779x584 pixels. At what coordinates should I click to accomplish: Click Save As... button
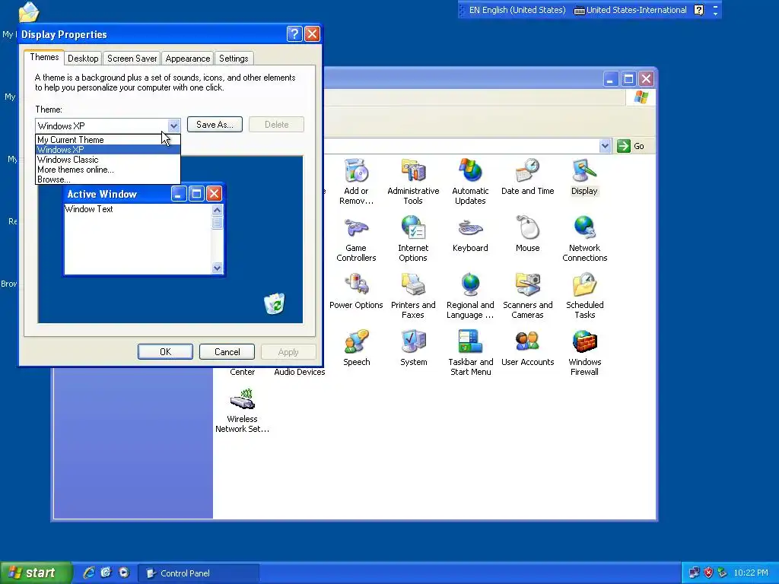[215, 125]
